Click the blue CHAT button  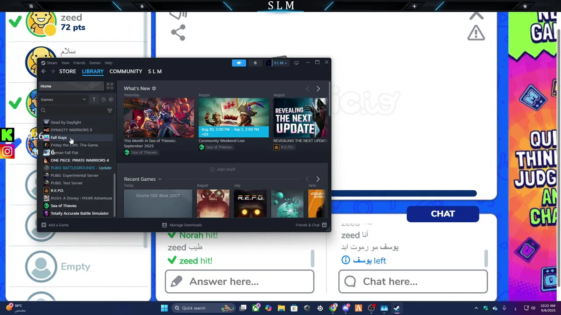click(x=443, y=214)
